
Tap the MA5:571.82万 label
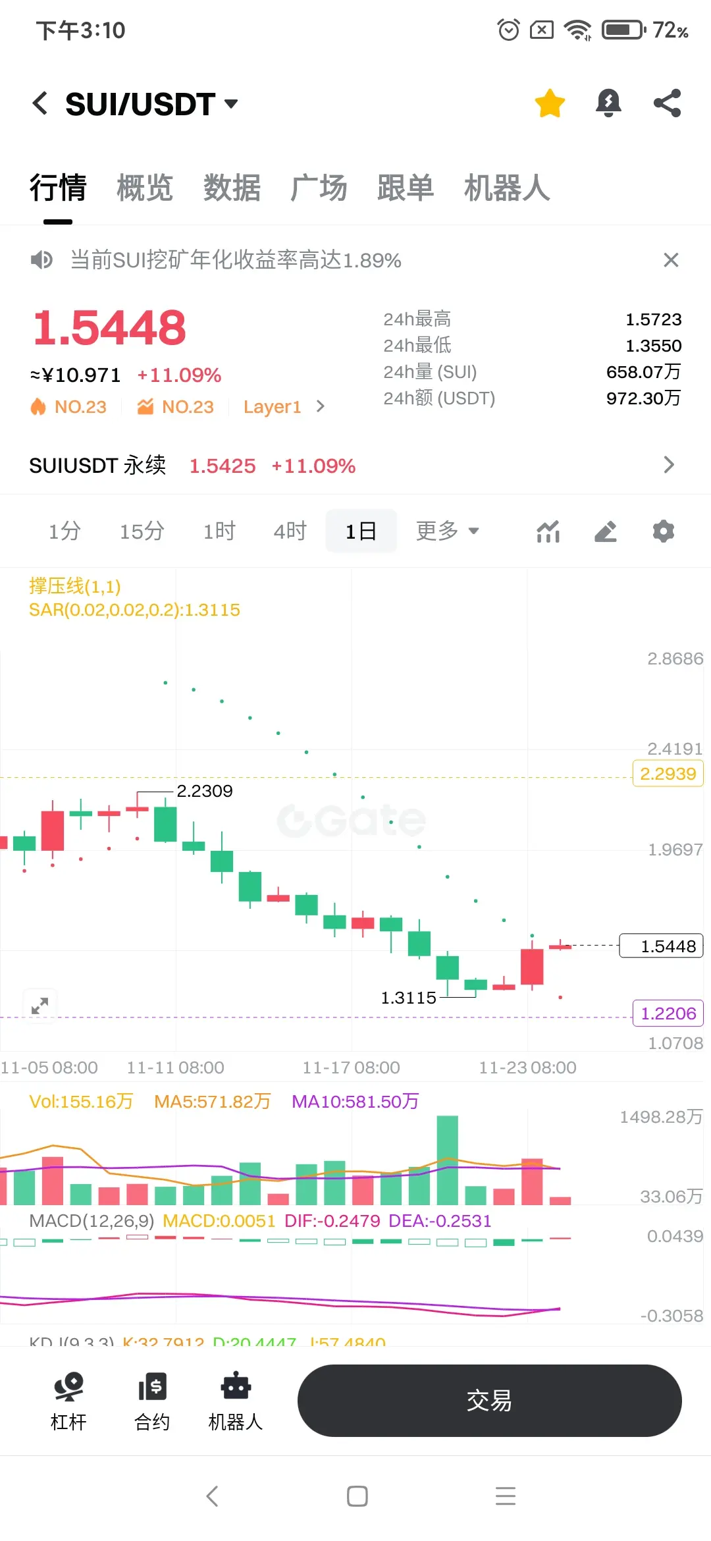[x=213, y=1101]
